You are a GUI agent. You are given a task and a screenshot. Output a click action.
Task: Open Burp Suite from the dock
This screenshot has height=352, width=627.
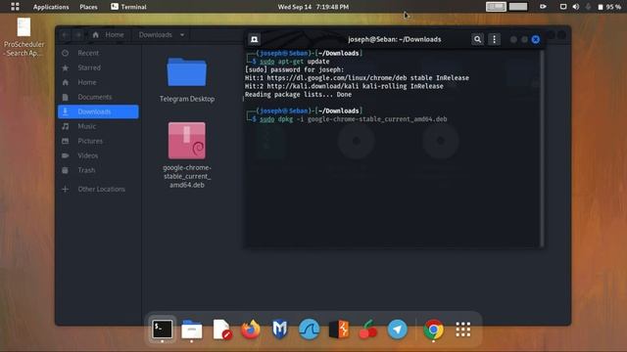tap(339, 330)
